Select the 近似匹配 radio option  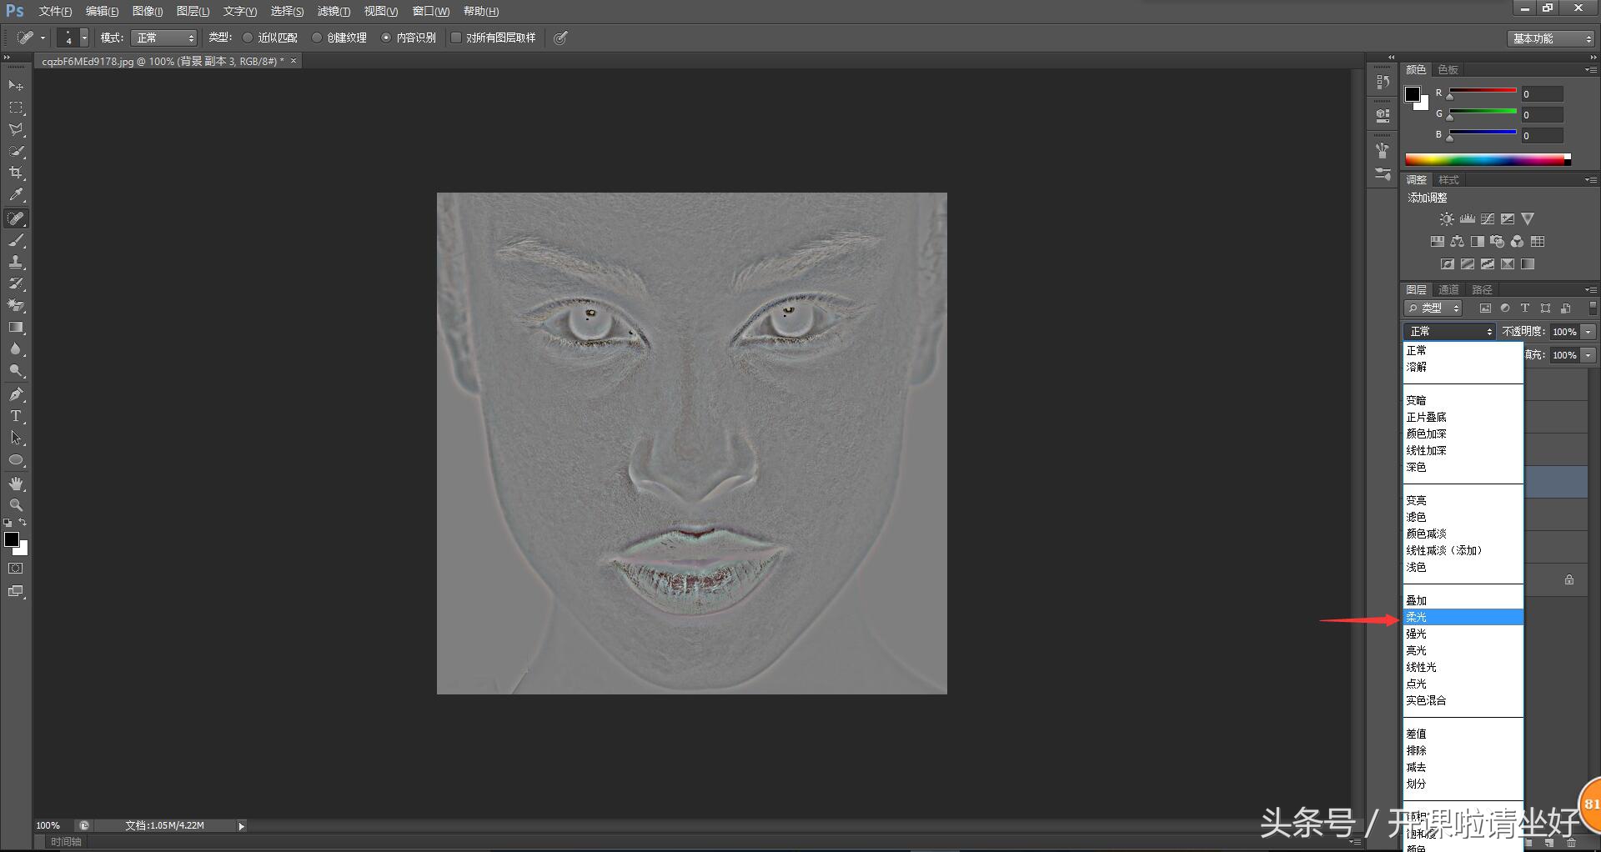point(248,38)
